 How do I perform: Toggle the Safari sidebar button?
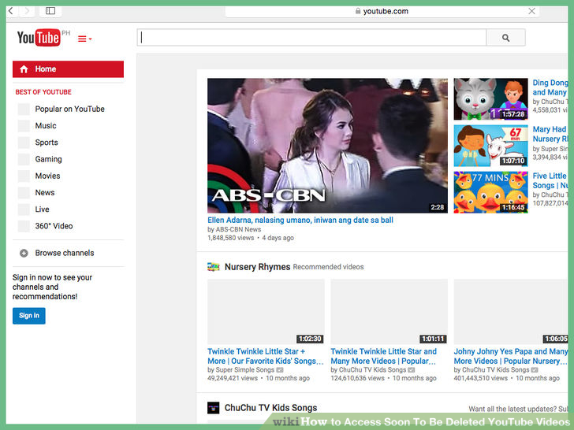click(50, 11)
